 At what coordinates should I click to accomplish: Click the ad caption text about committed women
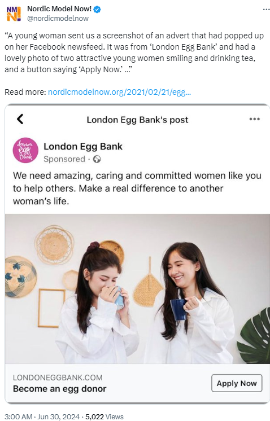[x=137, y=188]
